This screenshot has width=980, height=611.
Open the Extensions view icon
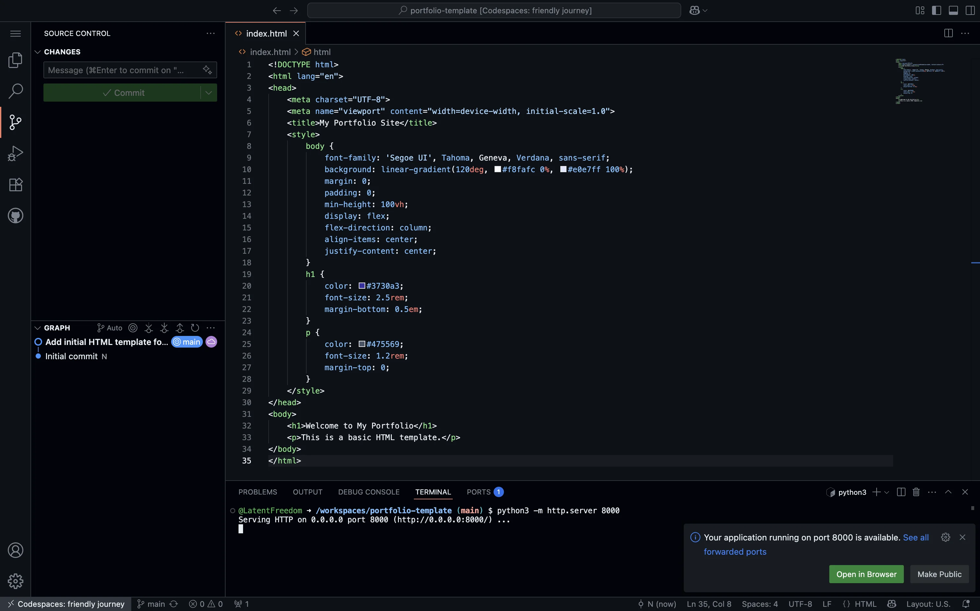(15, 184)
